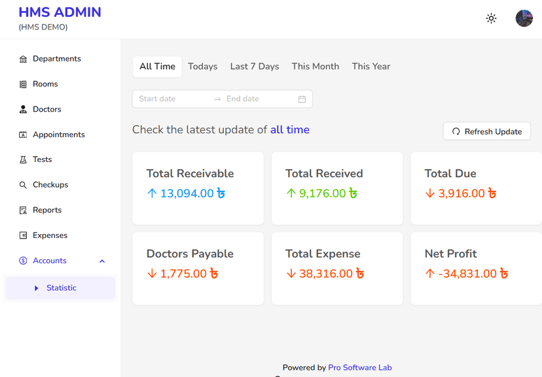The width and height of the screenshot is (542, 377).
Task: Open the Departments menu item
Action: (x=60, y=59)
